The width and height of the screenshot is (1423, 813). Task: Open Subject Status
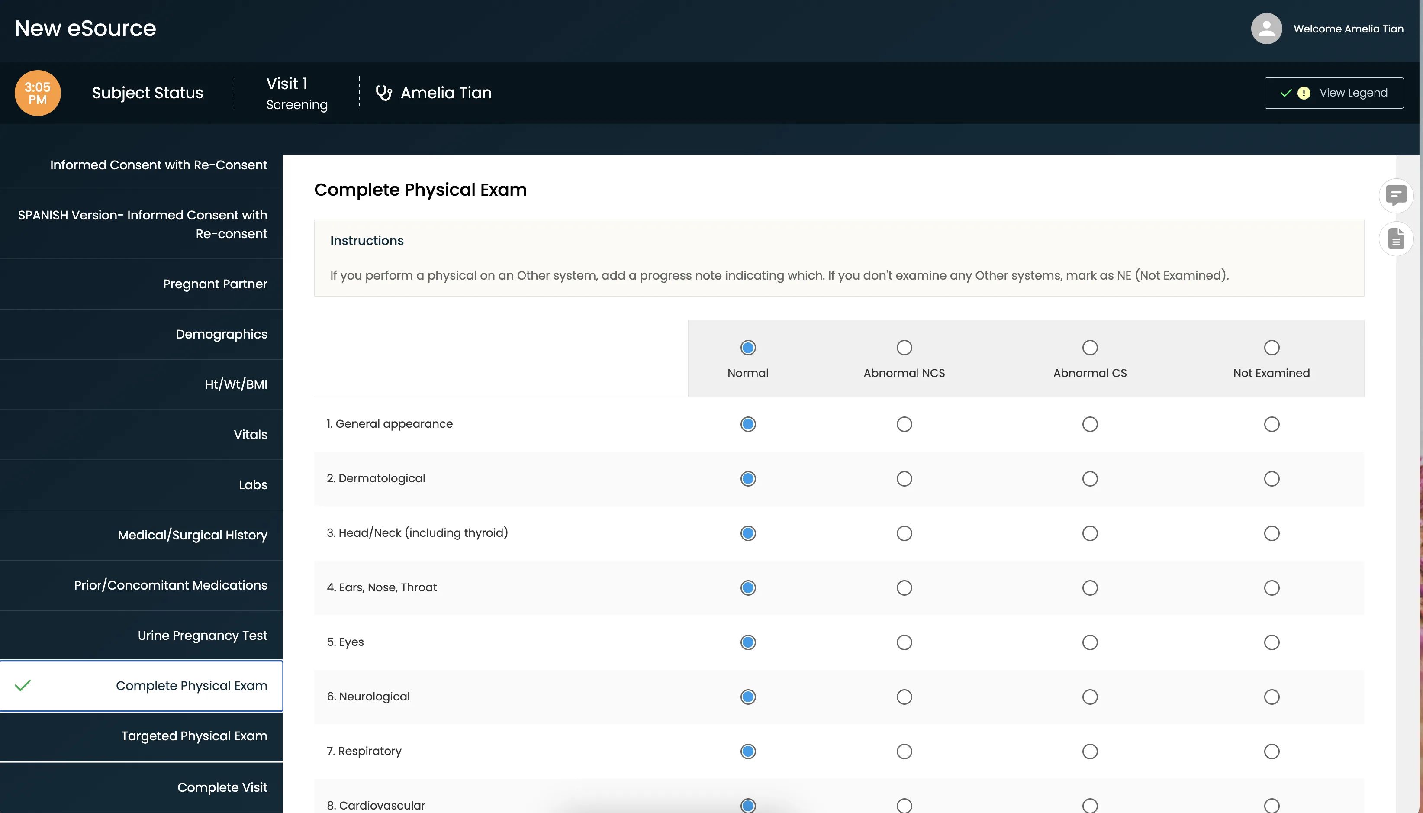coord(147,93)
